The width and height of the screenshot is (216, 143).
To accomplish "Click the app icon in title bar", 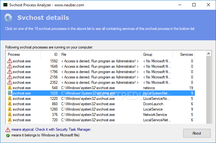I will click(x=5, y=5).
